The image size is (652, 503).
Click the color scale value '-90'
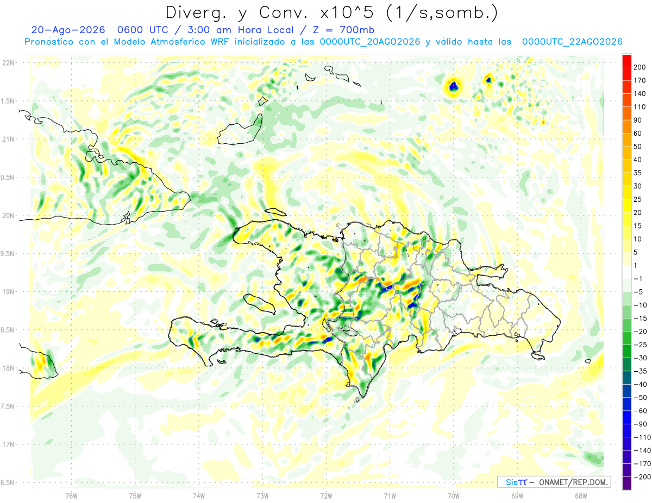[641, 424]
